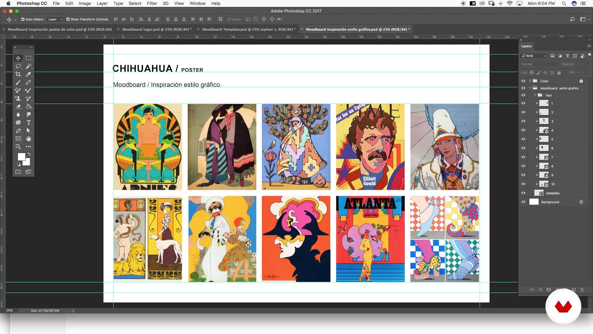Select the Clone Stamp tool
Viewport: 593px width, 334px height.
tap(18, 98)
